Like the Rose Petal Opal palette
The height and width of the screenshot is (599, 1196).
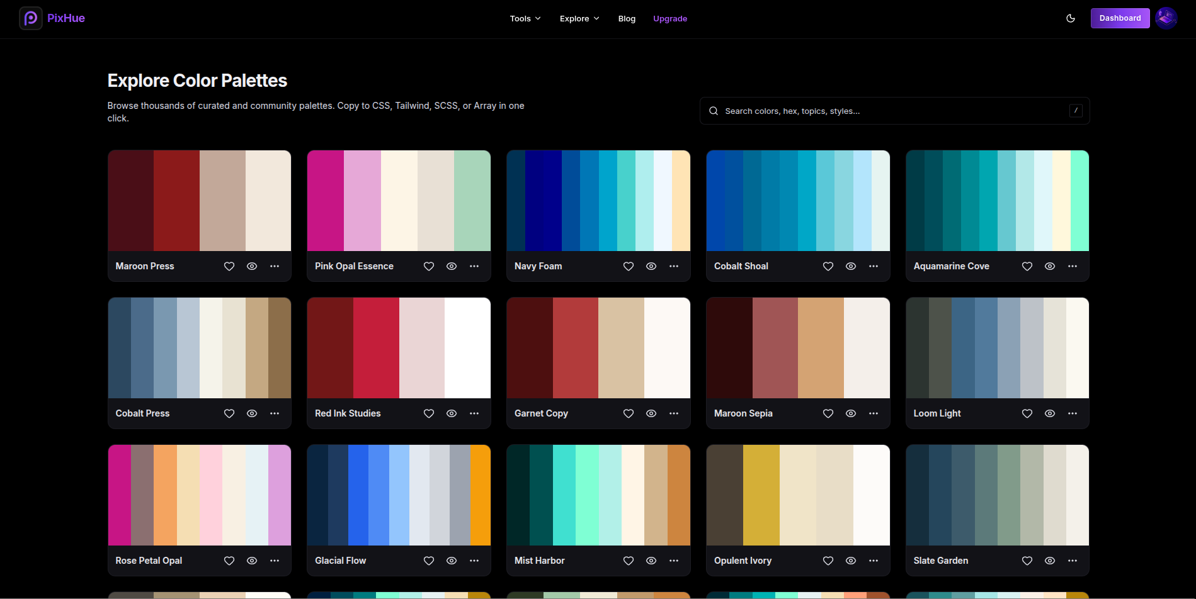[229, 561]
